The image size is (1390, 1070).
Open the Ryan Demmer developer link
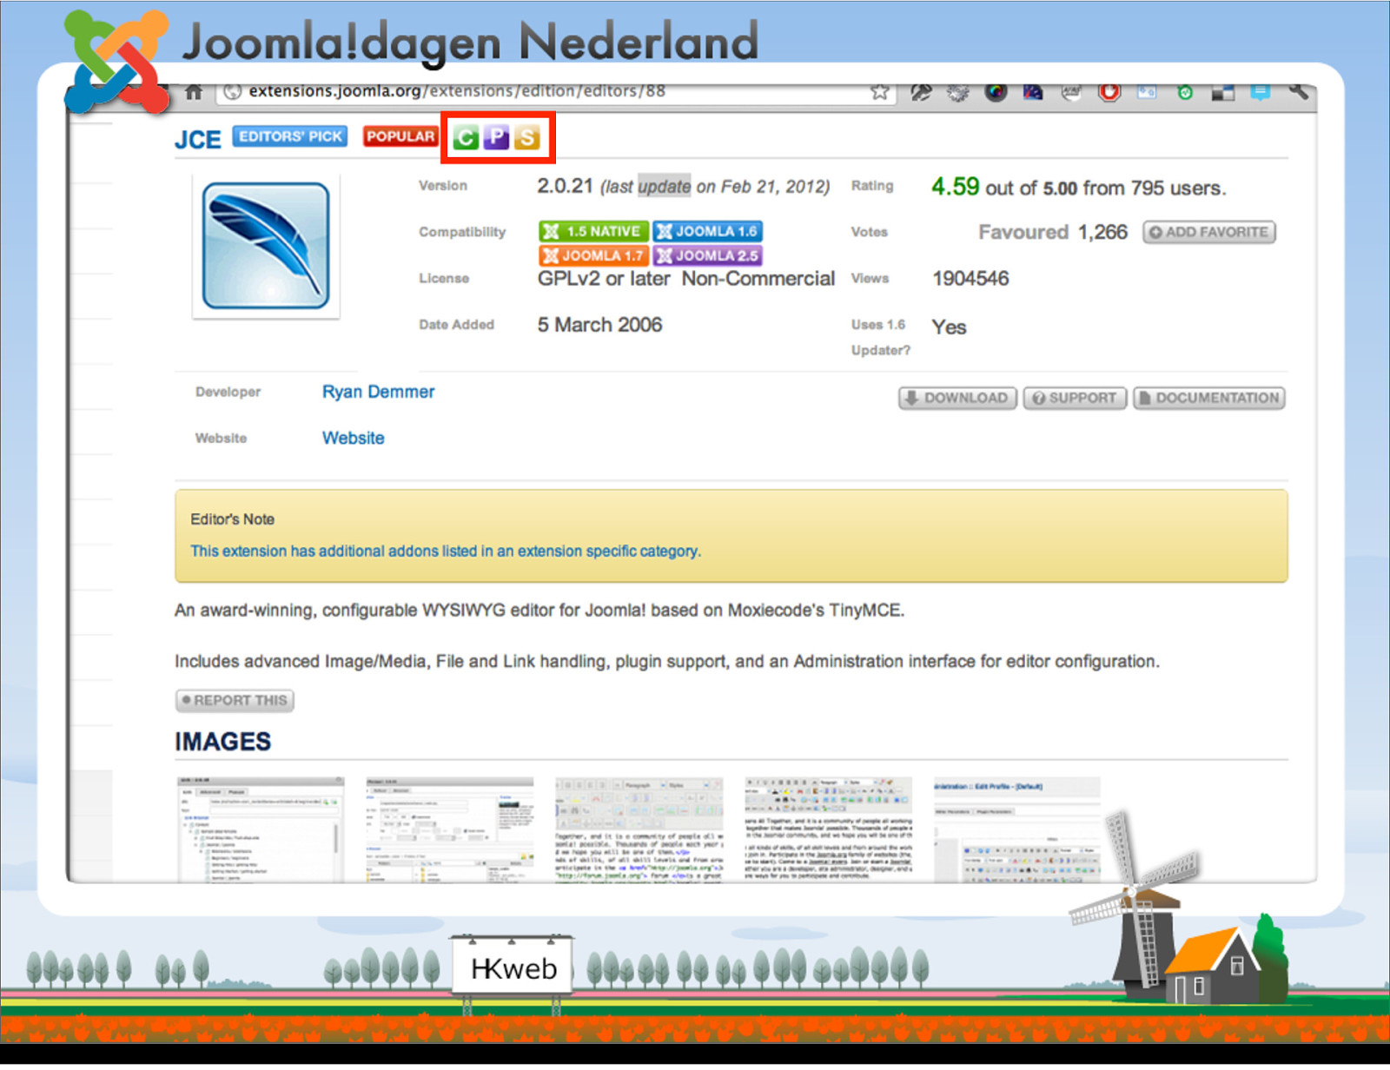(378, 392)
